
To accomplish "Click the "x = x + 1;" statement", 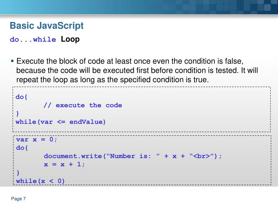I will [64, 164].
